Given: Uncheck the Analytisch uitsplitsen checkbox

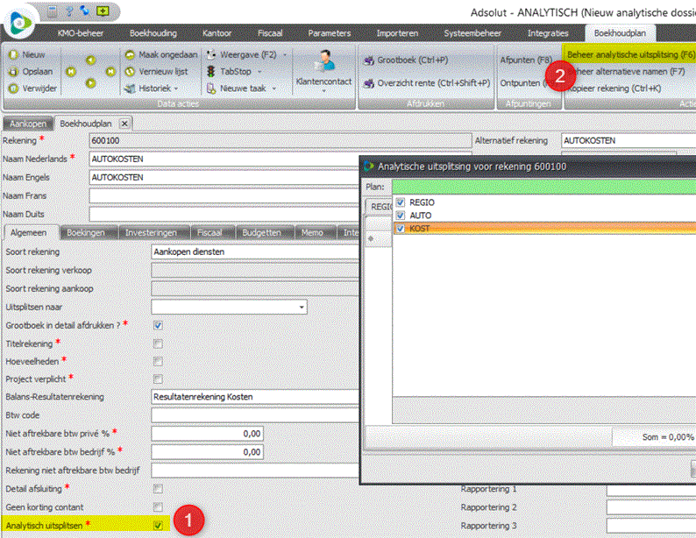Looking at the screenshot, I should click(x=158, y=525).
